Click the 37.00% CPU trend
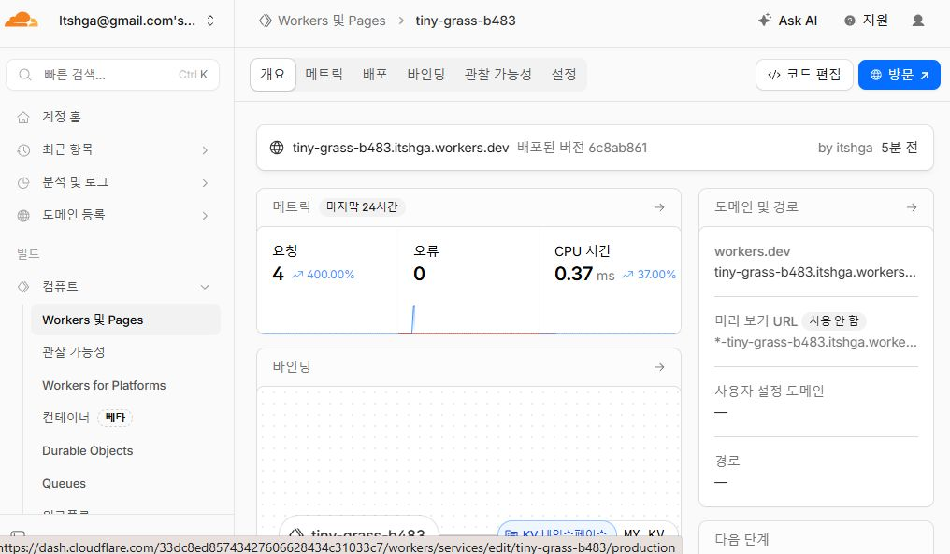This screenshot has height=554, width=950. 649,275
